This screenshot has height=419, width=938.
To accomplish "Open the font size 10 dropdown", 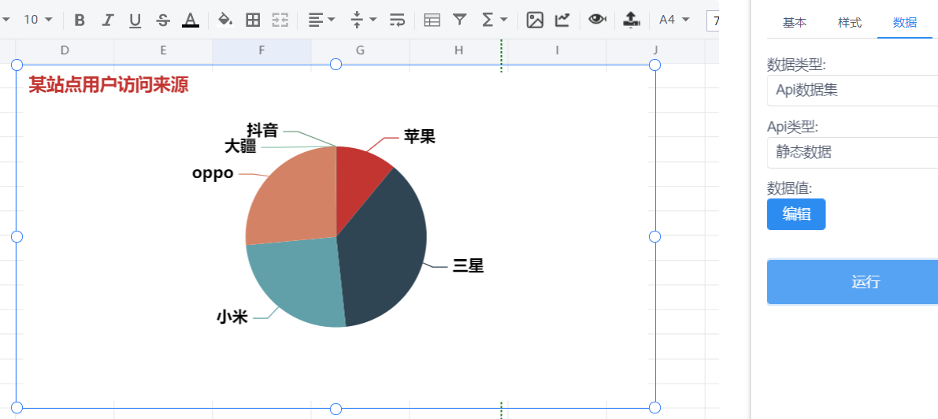I will [38, 20].
